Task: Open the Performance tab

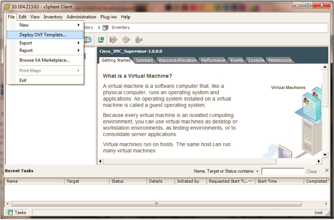Action: (213, 60)
